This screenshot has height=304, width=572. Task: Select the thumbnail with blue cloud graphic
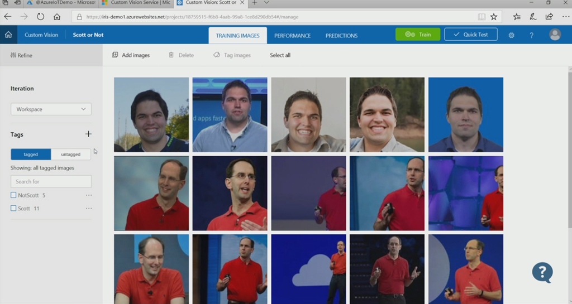pyautogui.click(x=308, y=269)
